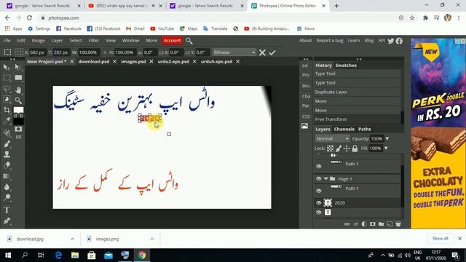466x262 pixels.
Task: Toggle the width-height link in options bar
Action: [105, 52]
